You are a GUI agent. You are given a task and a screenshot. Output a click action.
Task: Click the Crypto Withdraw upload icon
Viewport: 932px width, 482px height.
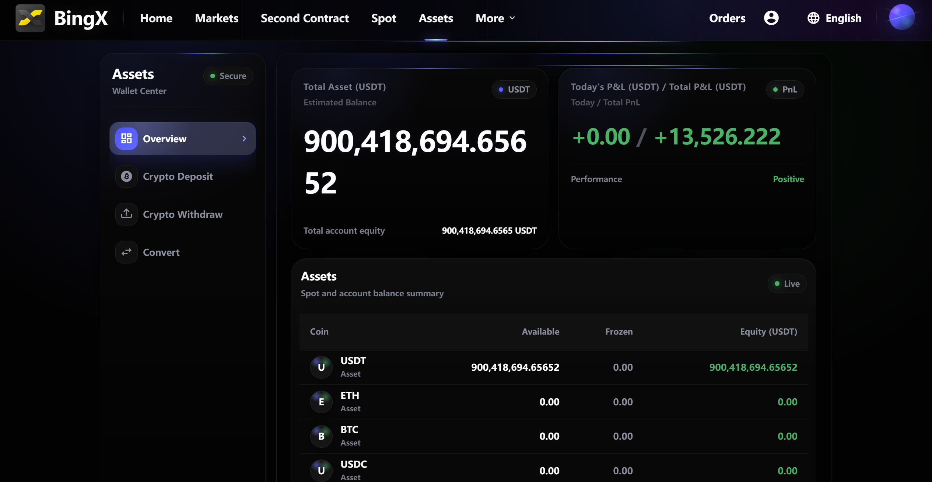point(126,214)
